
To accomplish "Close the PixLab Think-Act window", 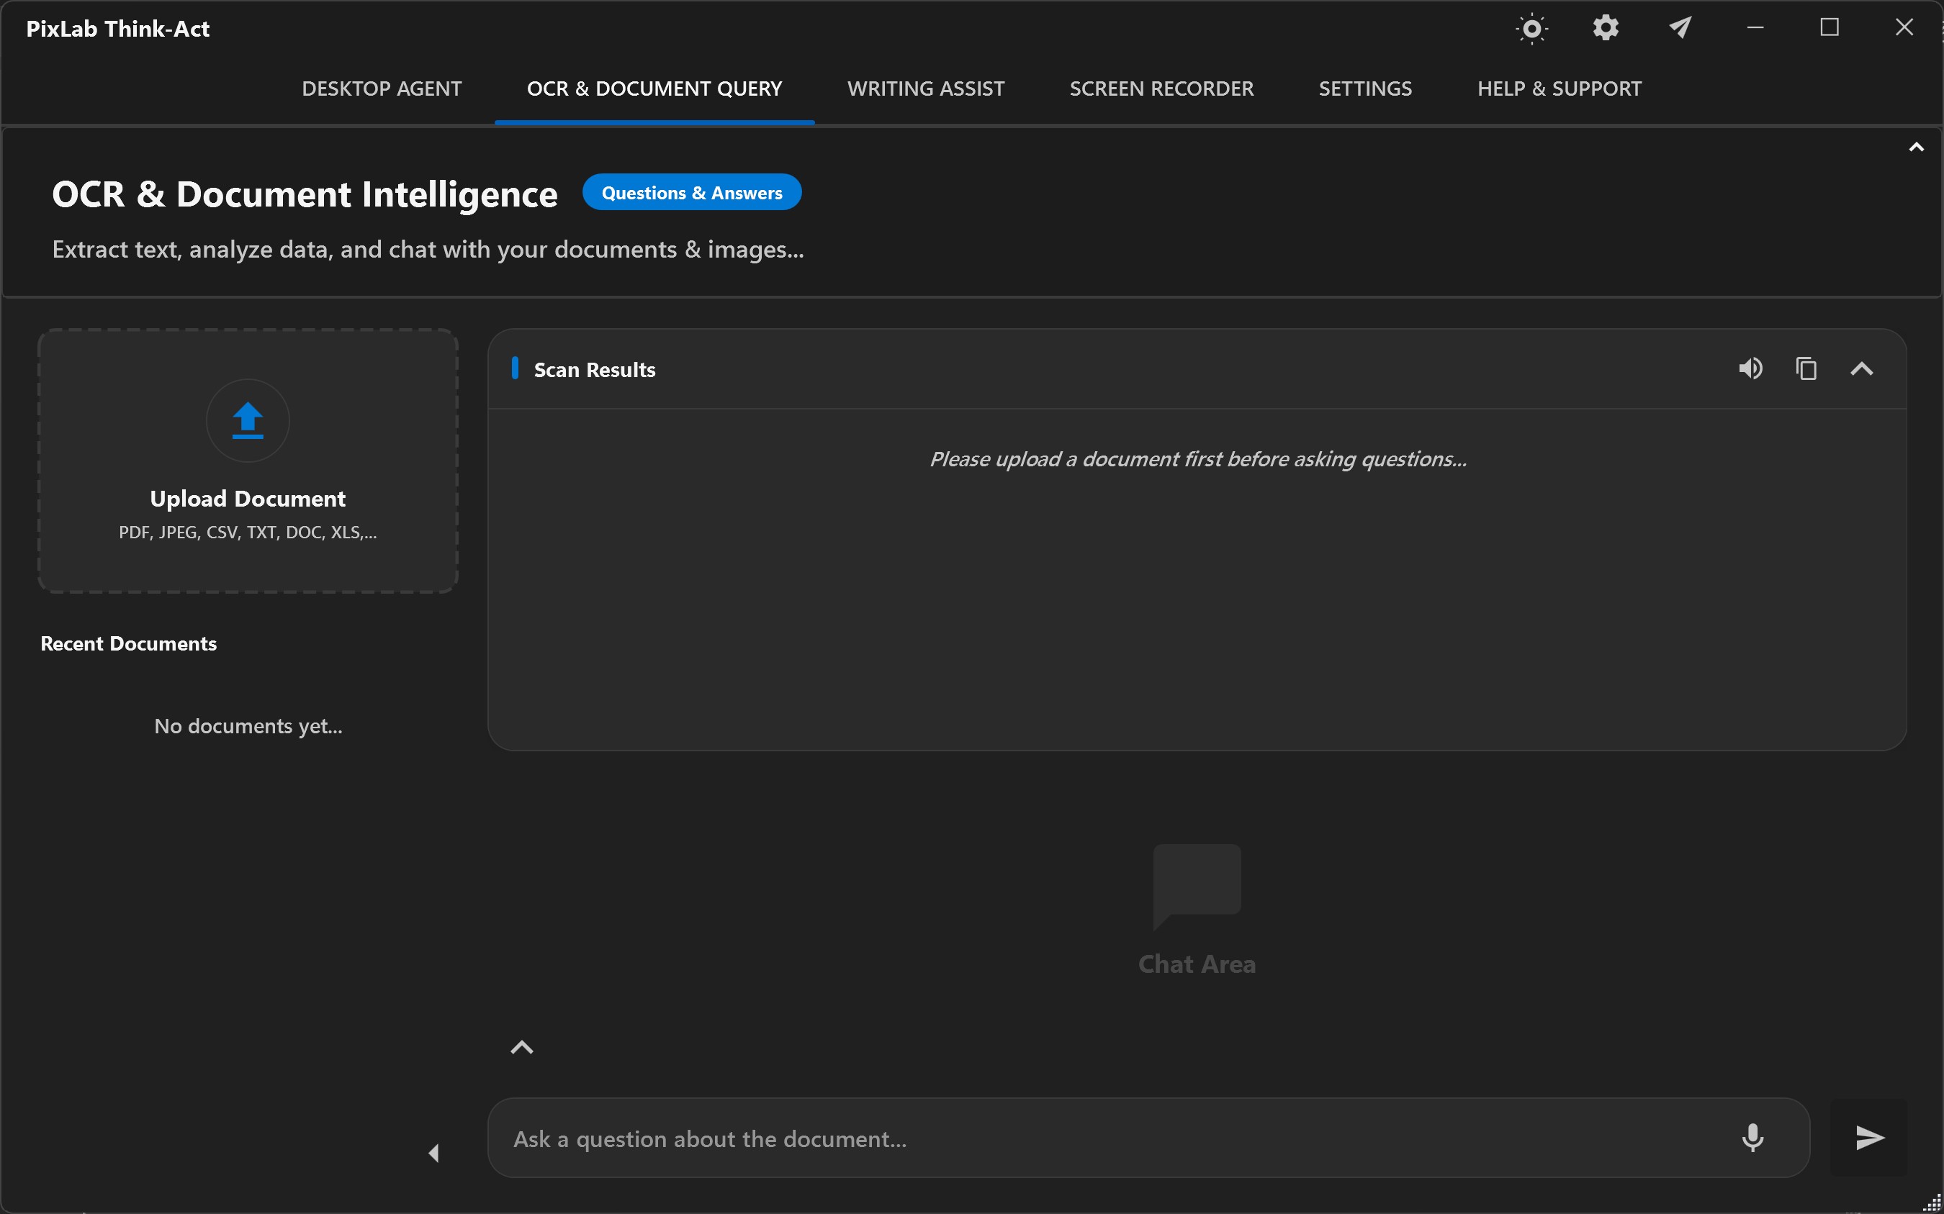I will point(1904,28).
